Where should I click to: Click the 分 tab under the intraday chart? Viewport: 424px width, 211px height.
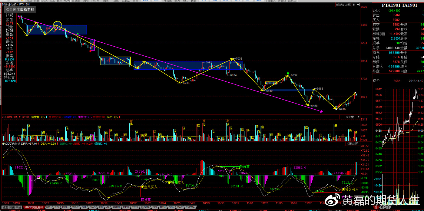[x=376, y=207]
